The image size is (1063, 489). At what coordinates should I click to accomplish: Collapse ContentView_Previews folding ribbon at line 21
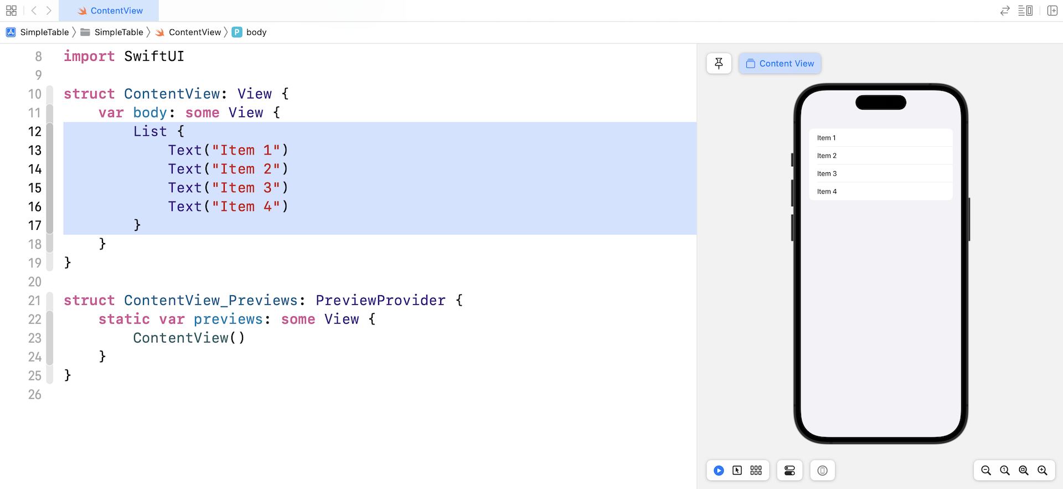pos(50,300)
